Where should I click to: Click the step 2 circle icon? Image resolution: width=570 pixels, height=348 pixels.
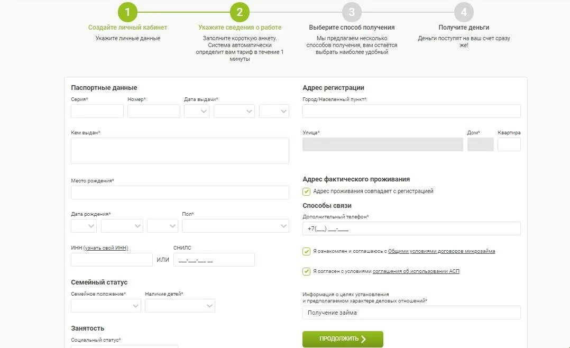click(x=240, y=12)
